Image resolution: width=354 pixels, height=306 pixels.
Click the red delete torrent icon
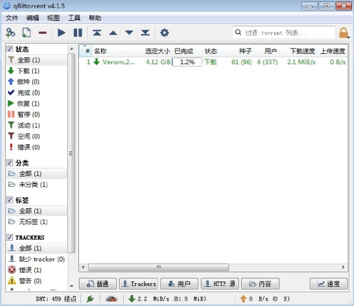pos(42,33)
